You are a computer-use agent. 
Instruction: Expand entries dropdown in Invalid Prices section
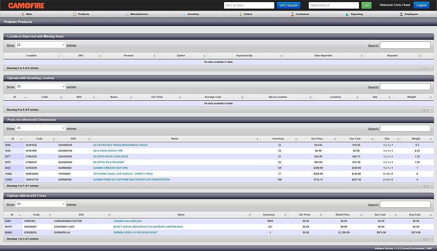click(41, 204)
